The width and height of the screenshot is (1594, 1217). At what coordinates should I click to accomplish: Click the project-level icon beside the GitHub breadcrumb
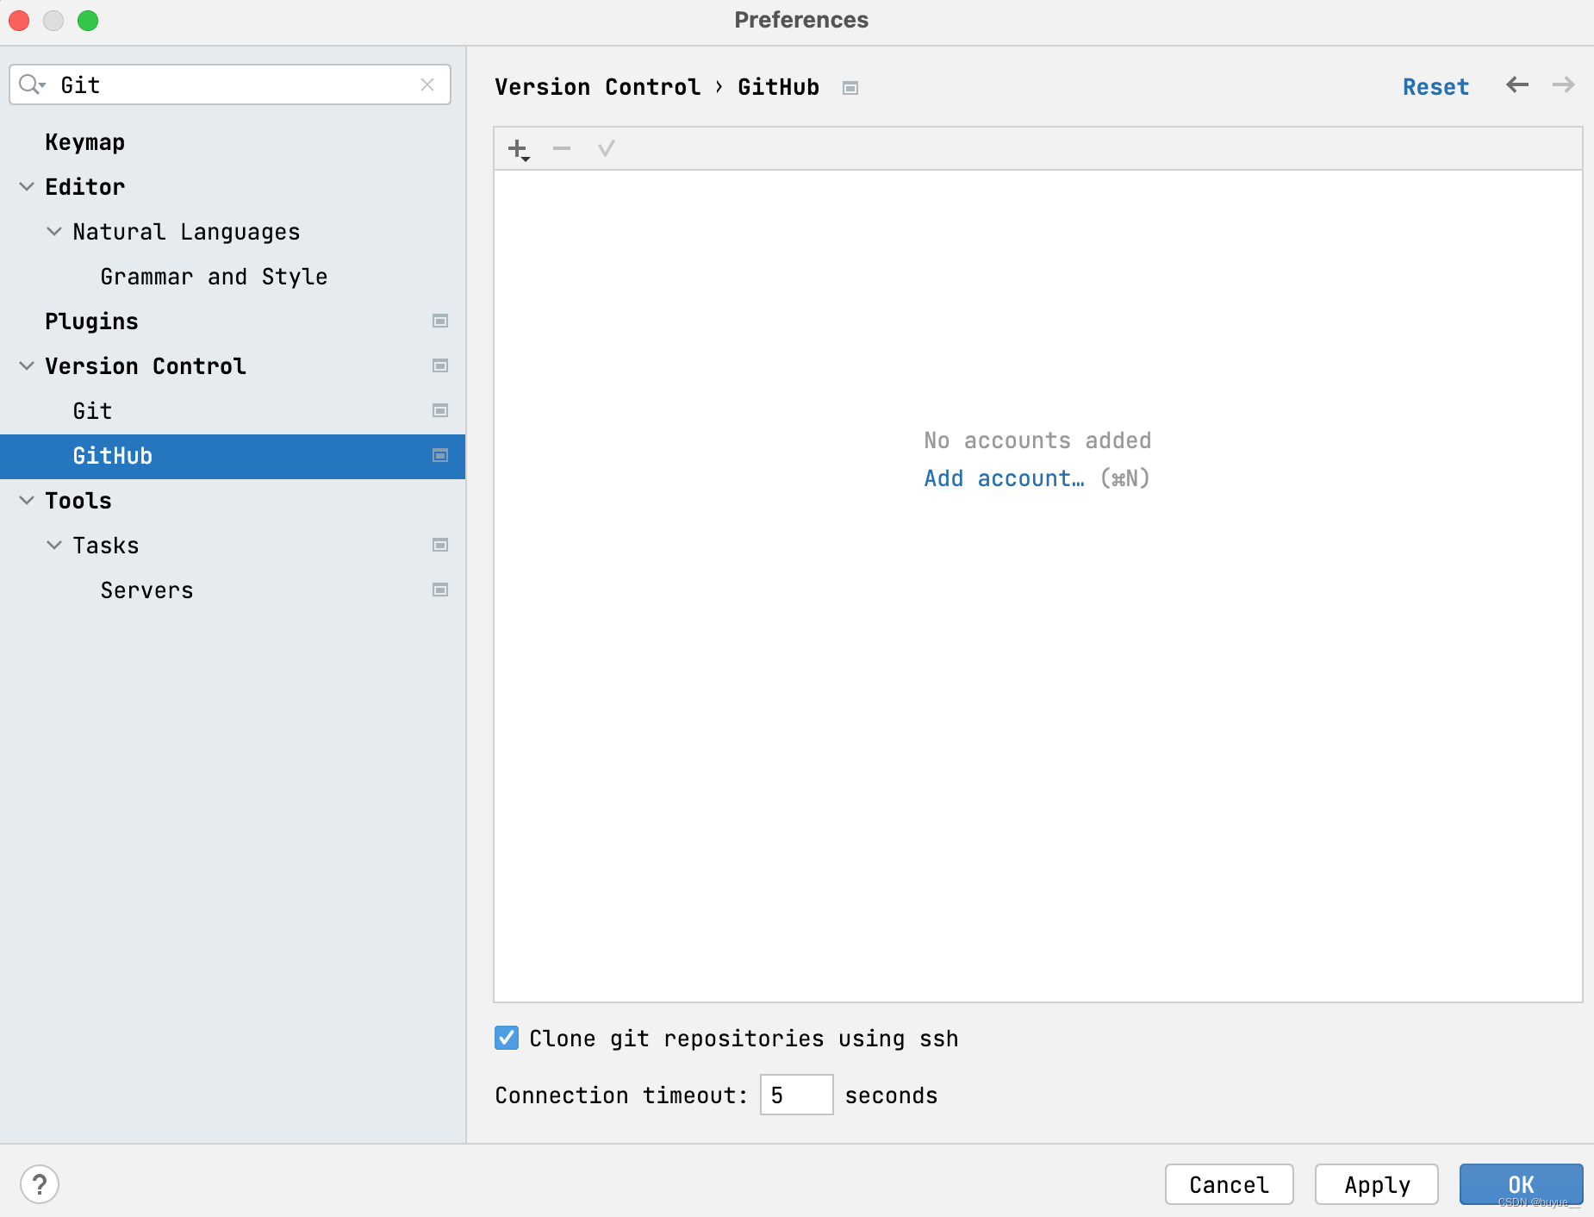(x=850, y=88)
